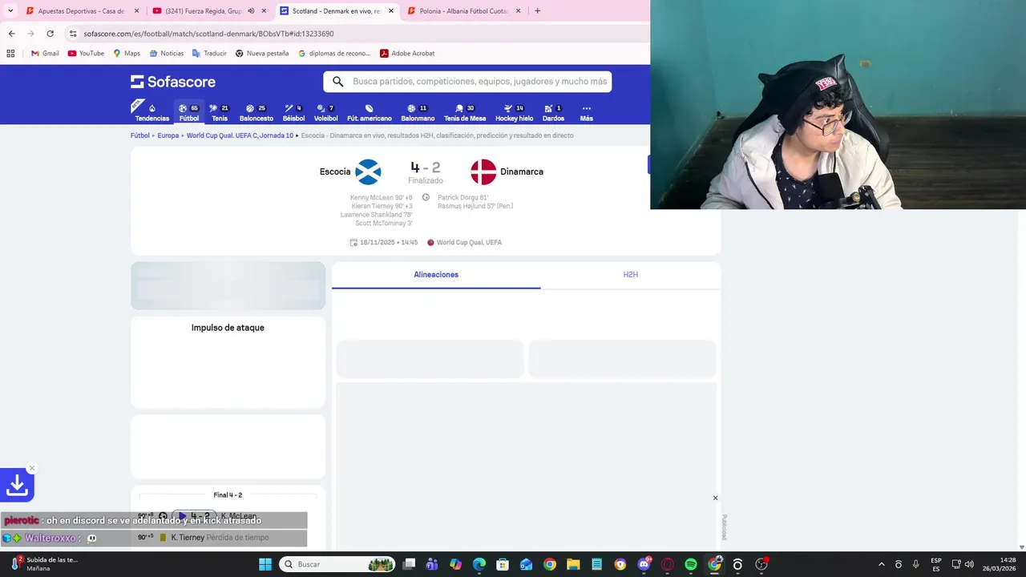Open the Hockey hielo category

pos(514,113)
